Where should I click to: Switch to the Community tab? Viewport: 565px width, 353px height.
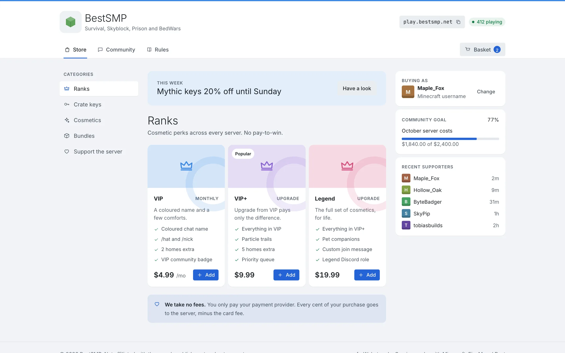click(x=116, y=50)
